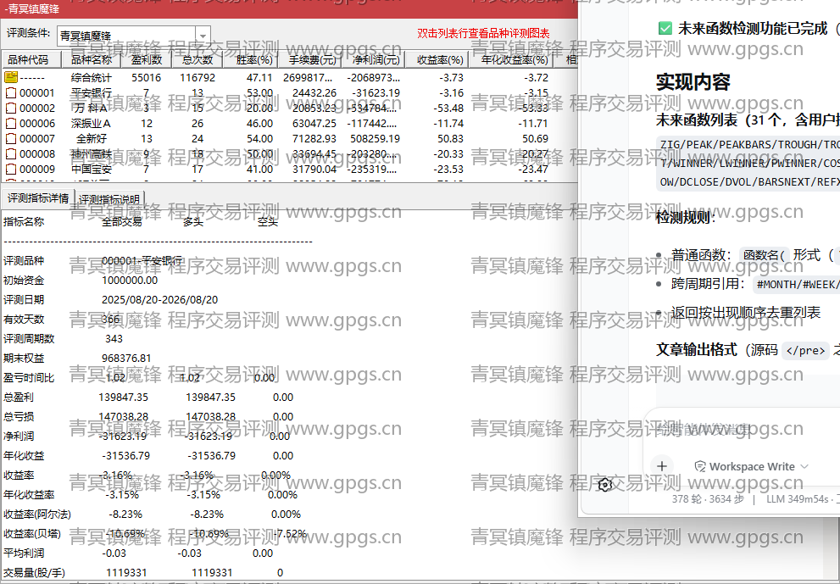This screenshot has width=840, height=584.
Task: Click the icon beside stock 000006
Action: [11, 123]
